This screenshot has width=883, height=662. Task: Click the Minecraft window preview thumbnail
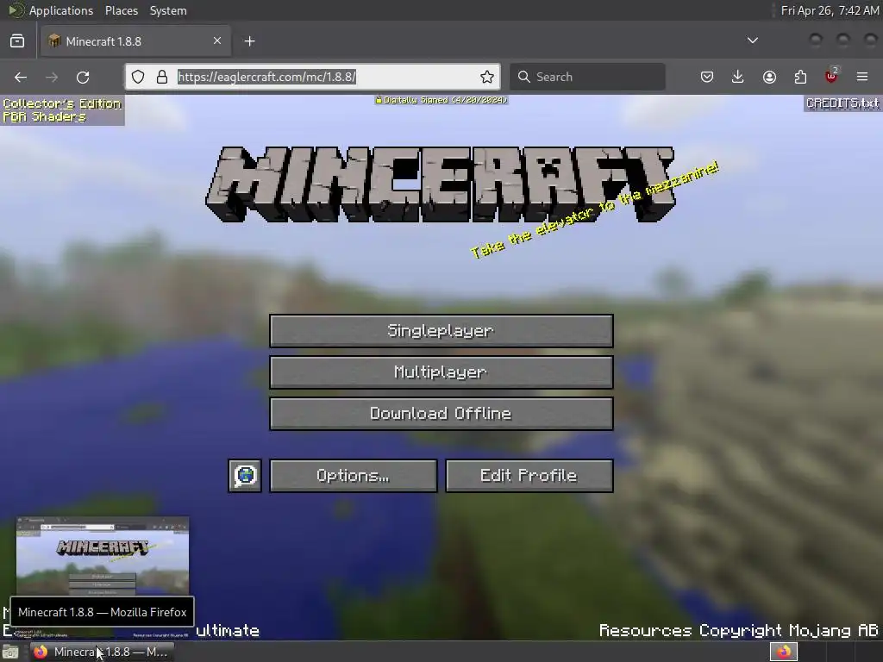[x=103, y=556]
